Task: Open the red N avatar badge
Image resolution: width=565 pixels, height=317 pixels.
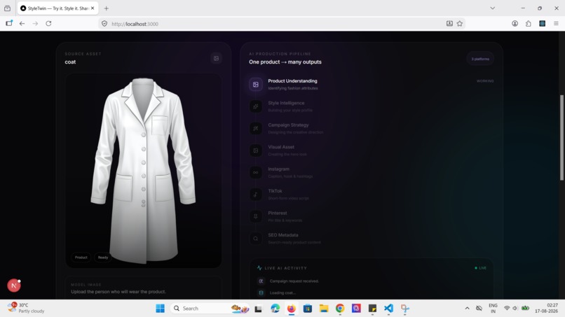Action: pyautogui.click(x=14, y=286)
